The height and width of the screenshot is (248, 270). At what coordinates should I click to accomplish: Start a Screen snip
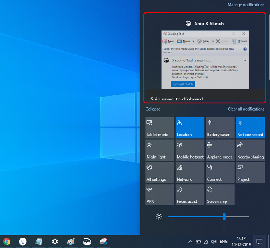[220, 195]
